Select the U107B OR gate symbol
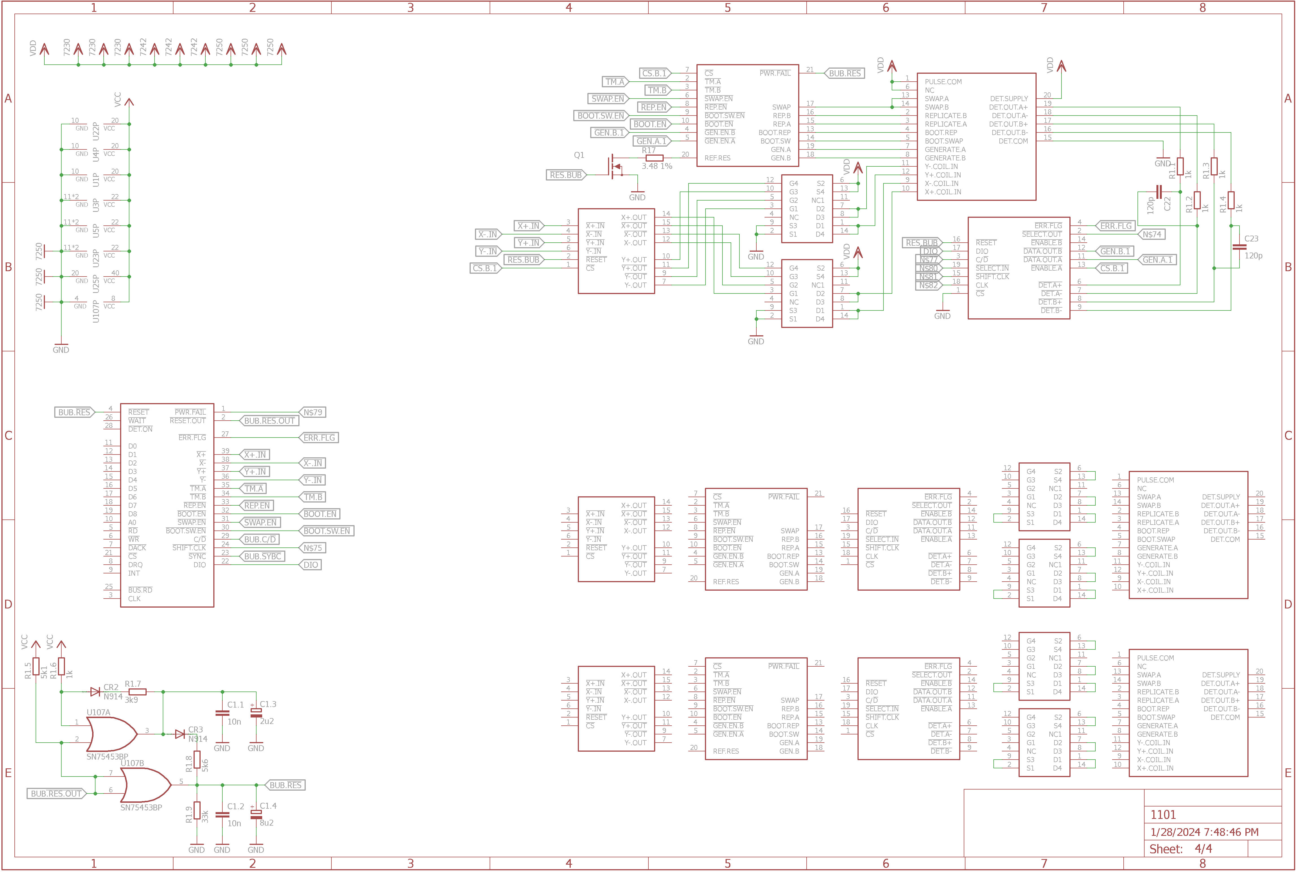This screenshot has width=1296, height=872. pyautogui.click(x=146, y=785)
